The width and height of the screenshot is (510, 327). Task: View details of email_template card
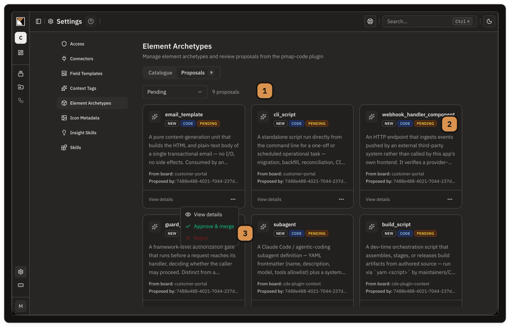[x=161, y=199]
